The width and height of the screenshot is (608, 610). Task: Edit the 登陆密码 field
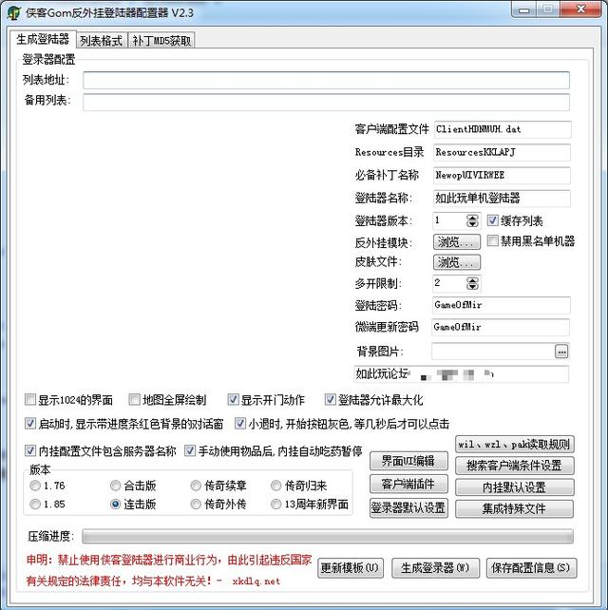[x=501, y=305]
